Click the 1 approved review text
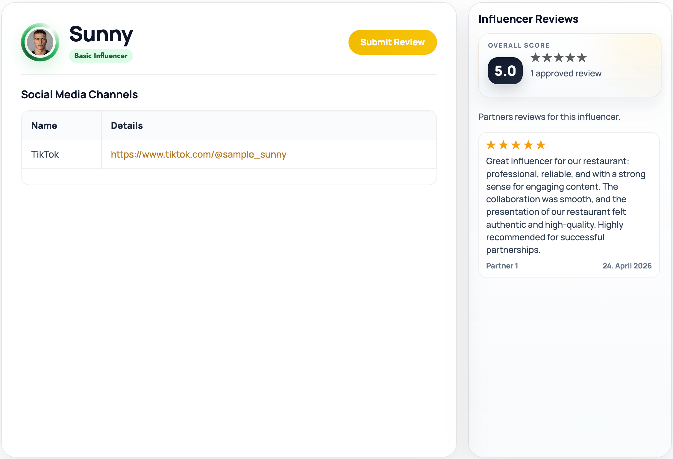The image size is (673, 459). pyautogui.click(x=566, y=73)
